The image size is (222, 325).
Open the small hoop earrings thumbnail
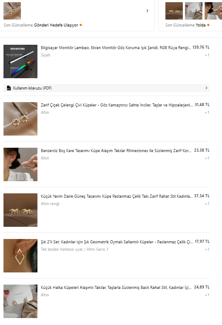point(20,301)
